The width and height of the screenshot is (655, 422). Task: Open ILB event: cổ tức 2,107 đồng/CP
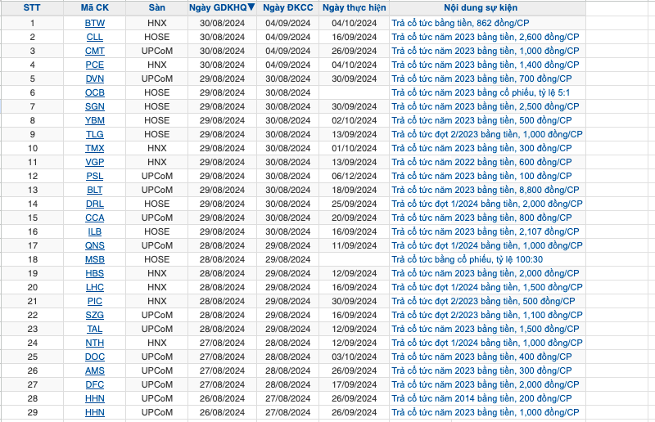point(486,231)
